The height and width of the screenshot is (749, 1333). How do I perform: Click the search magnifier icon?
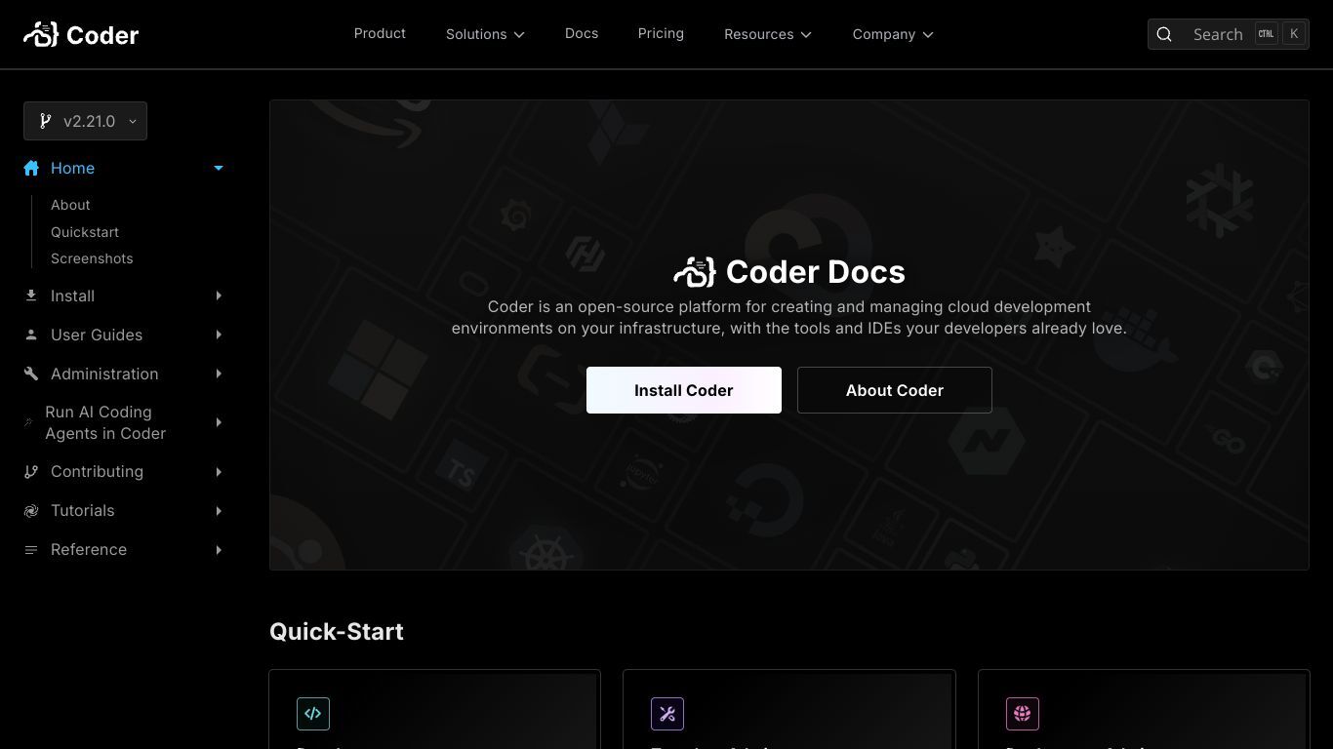[x=1164, y=34]
